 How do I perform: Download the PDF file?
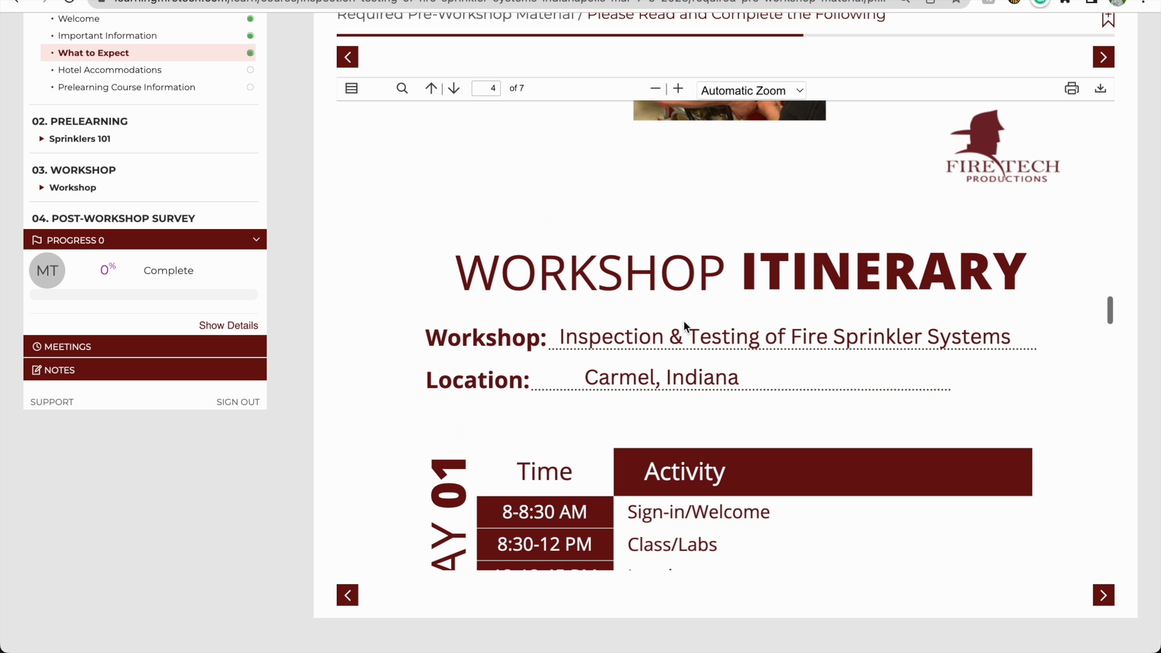[1101, 88]
